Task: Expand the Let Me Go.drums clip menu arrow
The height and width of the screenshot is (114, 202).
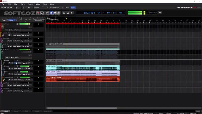Action: 46,66
